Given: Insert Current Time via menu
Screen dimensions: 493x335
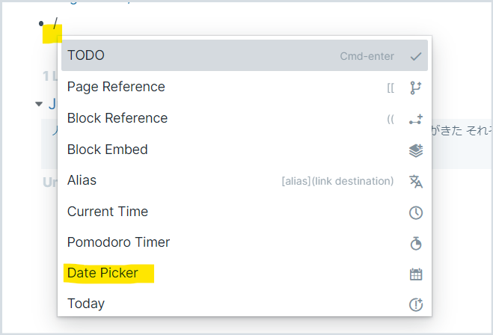Looking at the screenshot, I should coord(245,212).
